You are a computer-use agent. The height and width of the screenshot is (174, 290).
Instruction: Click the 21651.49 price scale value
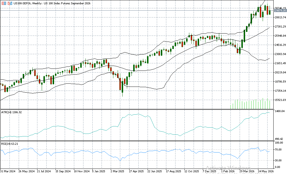tap(281, 63)
